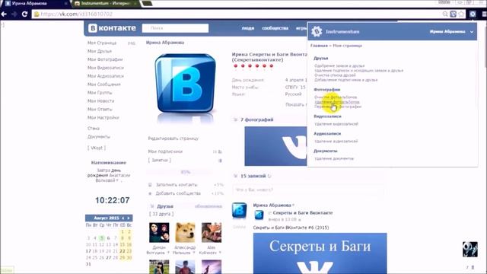Click Добавление подписчиков в друзья in popup
Screen dimensions: 487x274
tap(346, 80)
